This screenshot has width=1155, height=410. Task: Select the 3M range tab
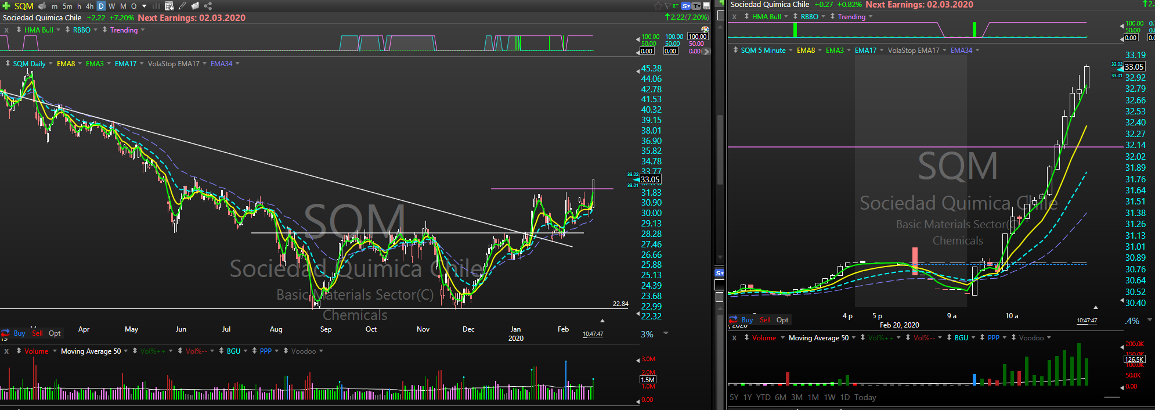coord(796,397)
